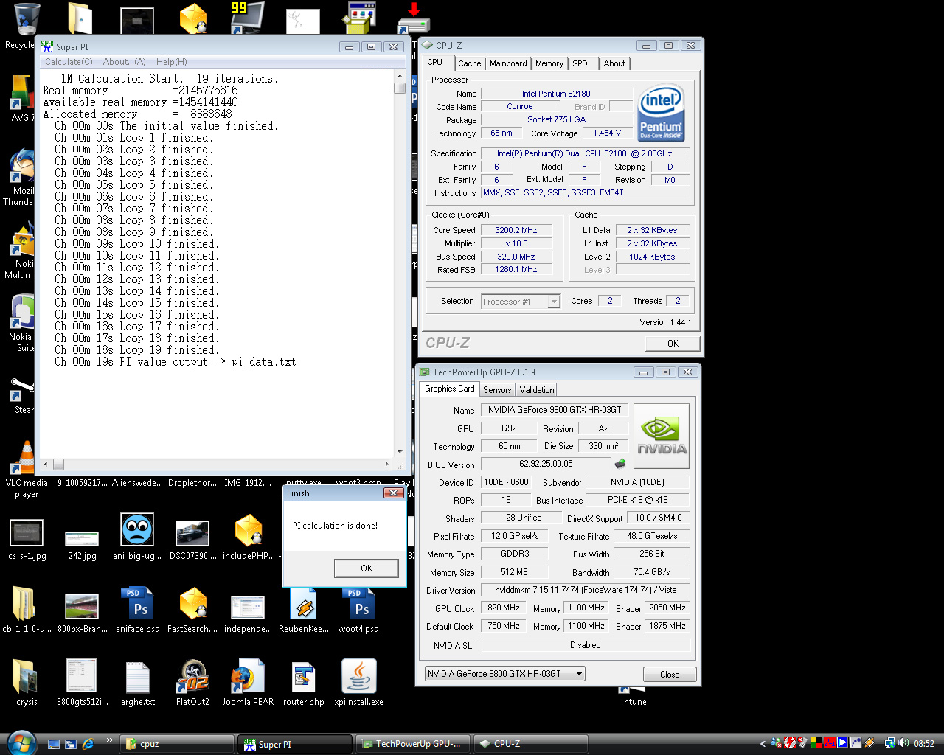Screen dimensions: 944x755
Task: Open the About tab in CPU-Z
Action: coord(614,63)
